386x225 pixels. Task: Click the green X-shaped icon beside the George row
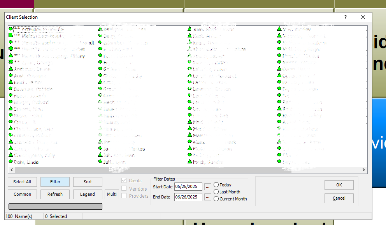[11, 62]
